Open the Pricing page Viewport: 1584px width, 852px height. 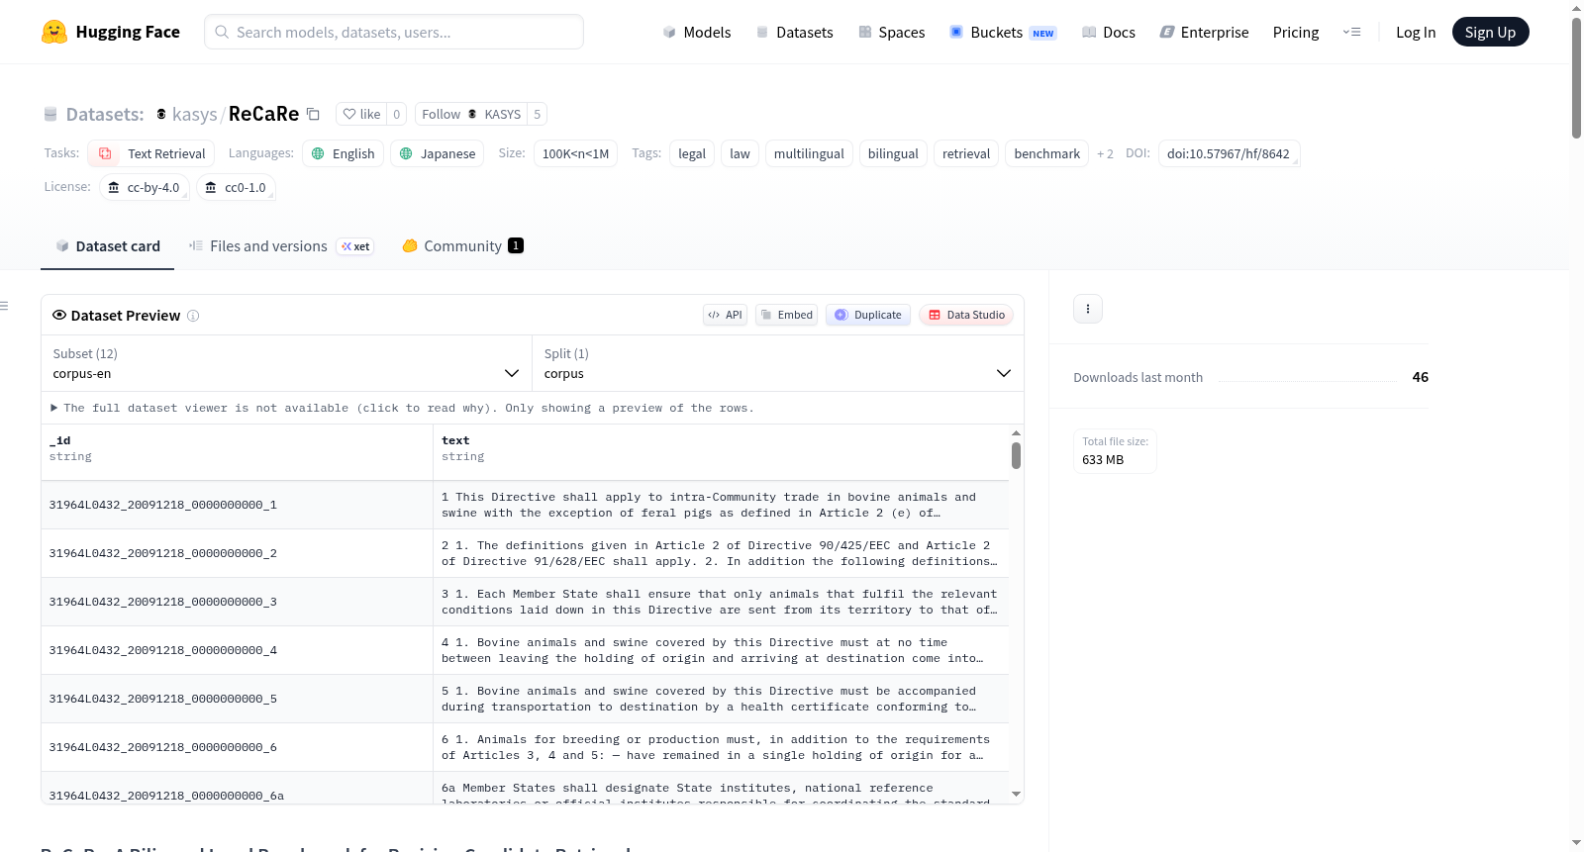tap(1296, 32)
